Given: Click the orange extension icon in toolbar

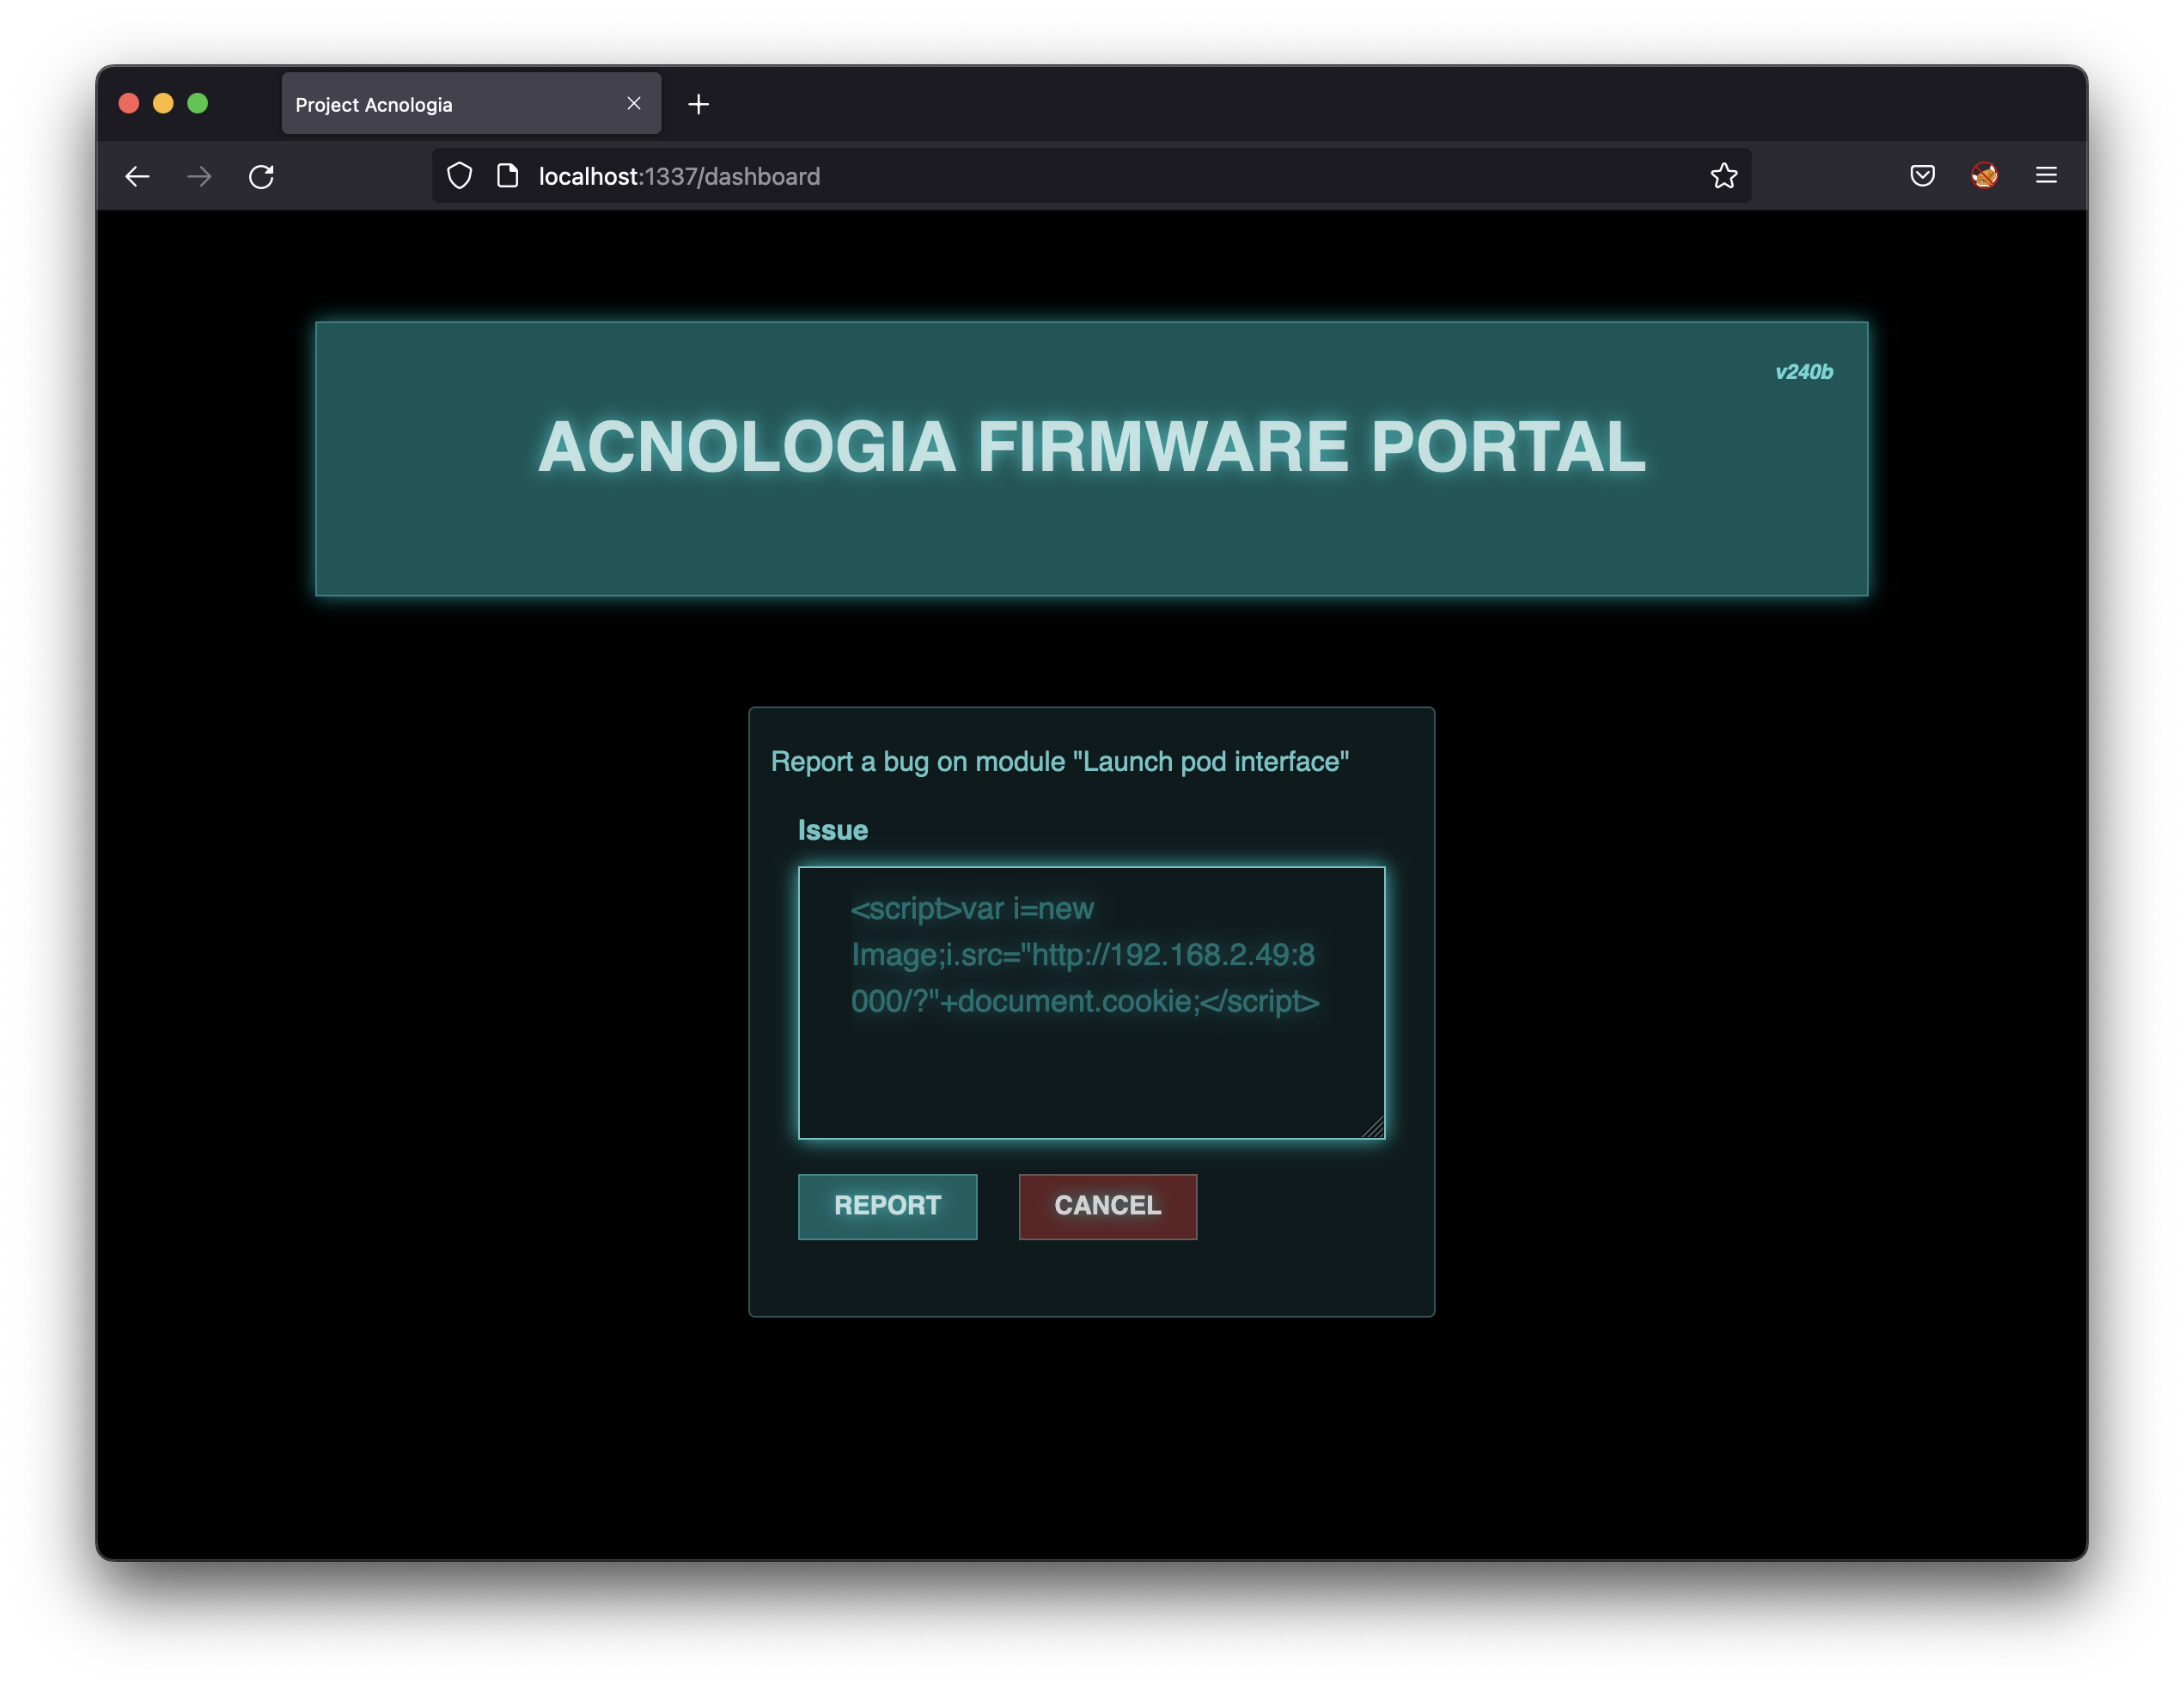Looking at the screenshot, I should coord(1984,176).
